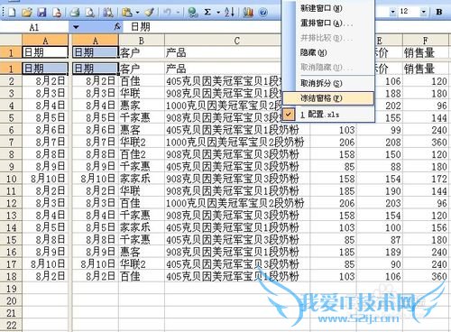Click column E cell 88
The width and height of the screenshot is (451, 332).
pos(380,167)
